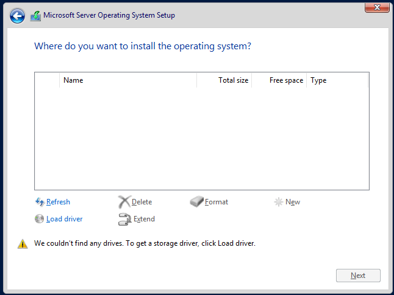Click the Extend drives icon

point(124,219)
